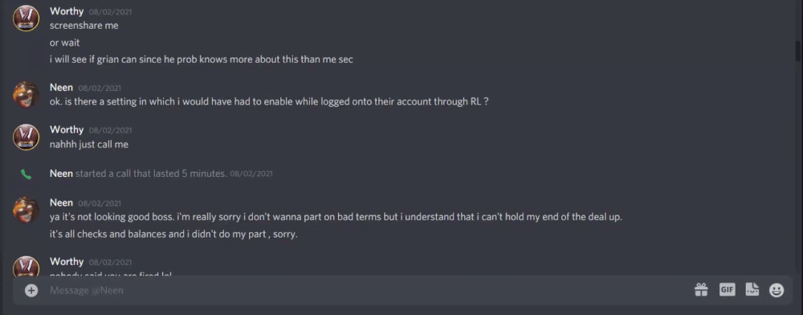The height and width of the screenshot is (315, 803).
Task: Click the call notification timestamp 08/02/2021
Action: click(251, 174)
